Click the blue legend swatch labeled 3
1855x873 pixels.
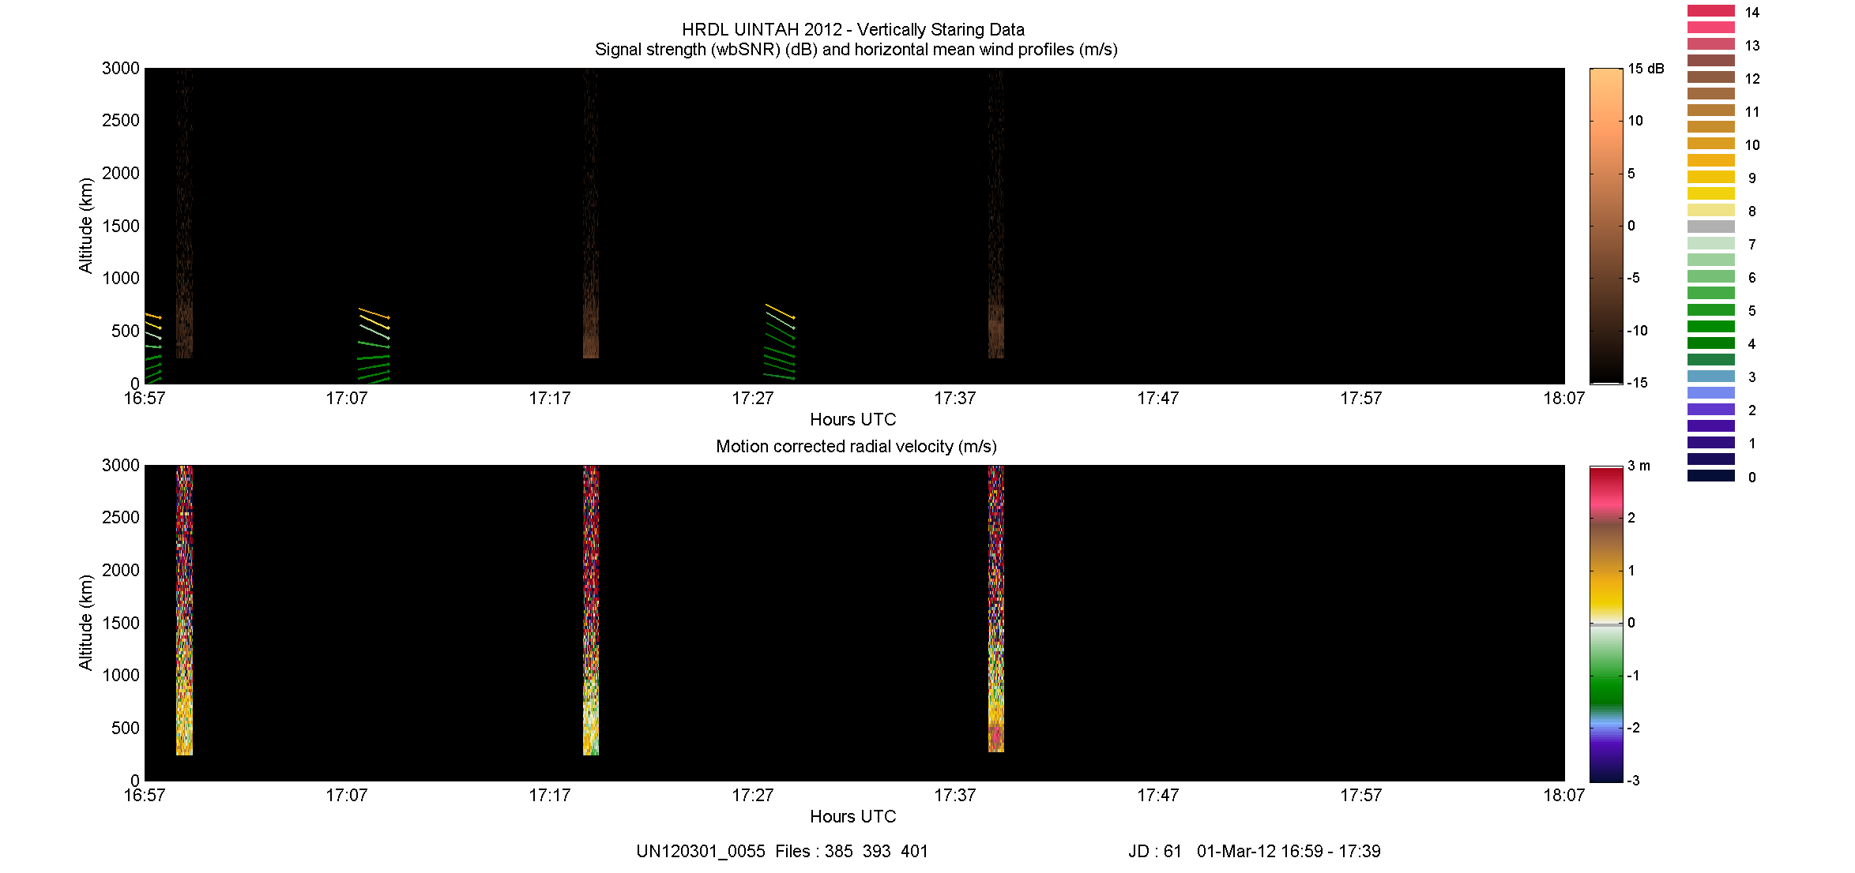click(x=1710, y=376)
